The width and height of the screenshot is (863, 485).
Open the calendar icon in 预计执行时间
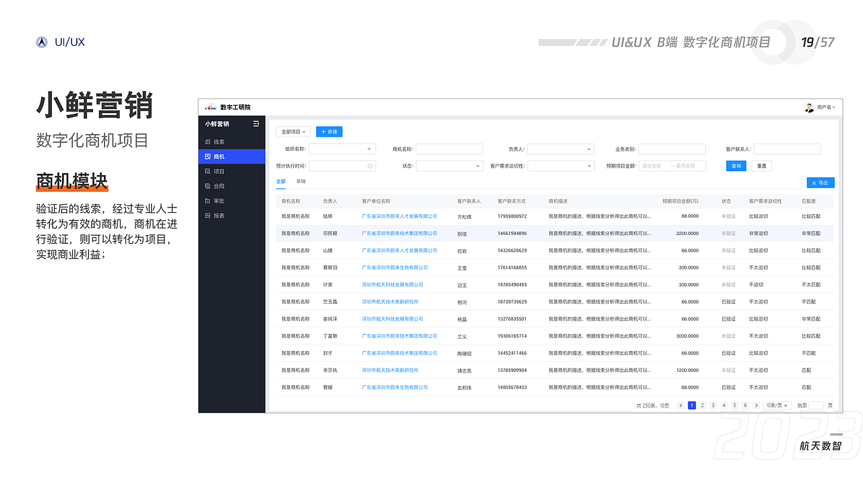click(x=370, y=166)
